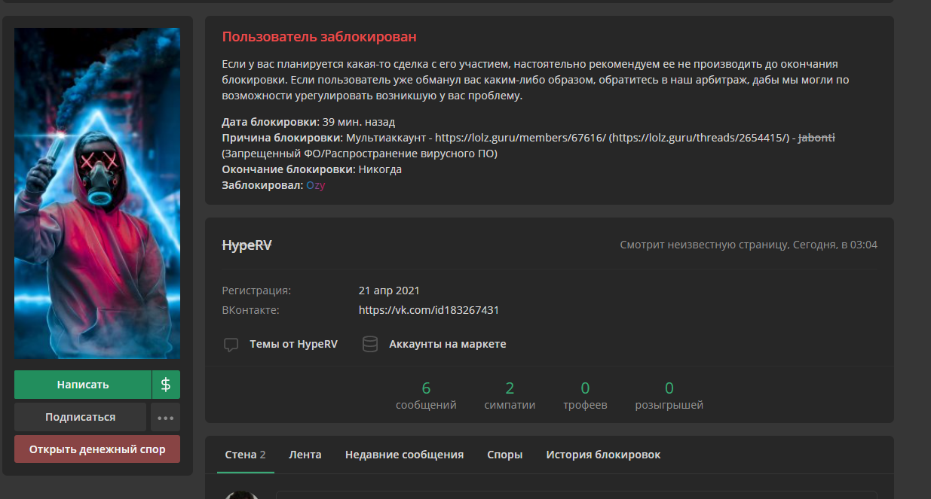The height and width of the screenshot is (499, 931).
Task: Click the struck-through HypeRV username heading
Action: [x=247, y=245]
